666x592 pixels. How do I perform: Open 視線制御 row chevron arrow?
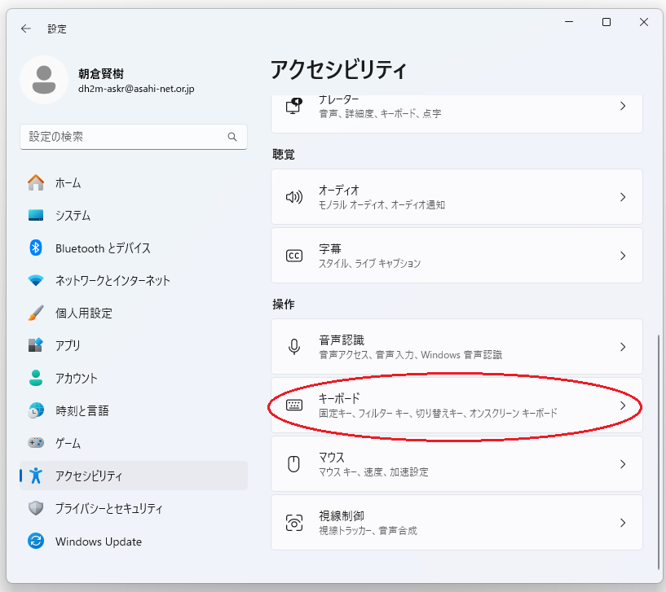tap(623, 523)
